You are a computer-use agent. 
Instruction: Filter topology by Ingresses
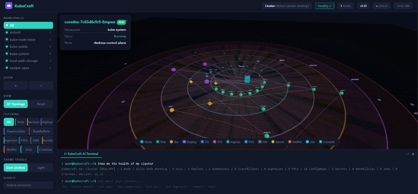[11, 141]
